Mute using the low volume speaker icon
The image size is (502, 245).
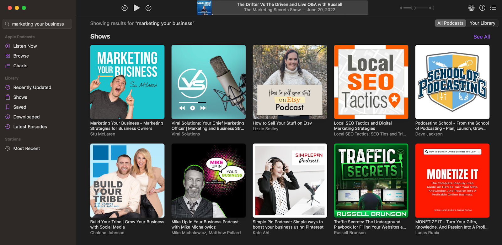click(401, 8)
